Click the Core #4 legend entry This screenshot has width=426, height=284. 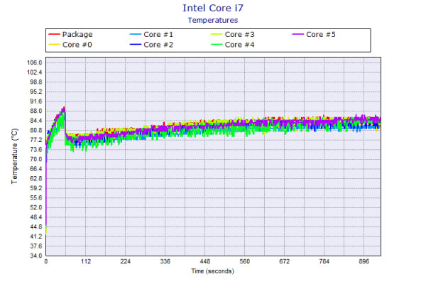point(233,45)
